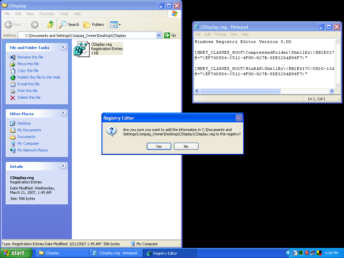Collapse File and Folder Tasks panel
The height and width of the screenshot is (258, 344).
(x=63, y=47)
